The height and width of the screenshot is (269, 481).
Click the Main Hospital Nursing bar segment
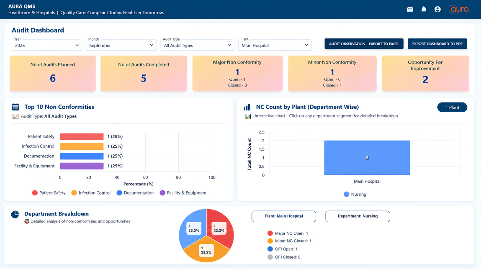click(367, 158)
